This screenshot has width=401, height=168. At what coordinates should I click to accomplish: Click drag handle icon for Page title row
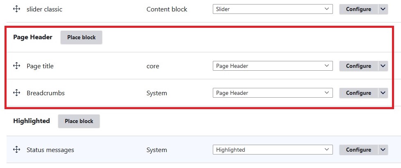coord(17,66)
